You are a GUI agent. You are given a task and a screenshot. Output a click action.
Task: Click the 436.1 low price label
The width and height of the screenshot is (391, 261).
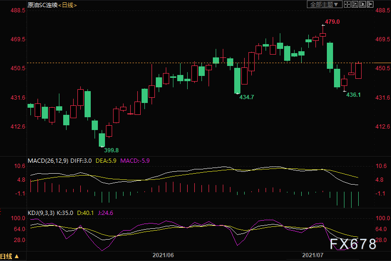click(x=353, y=95)
